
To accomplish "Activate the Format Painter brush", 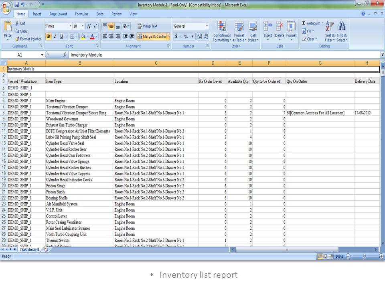I will 28,39.
